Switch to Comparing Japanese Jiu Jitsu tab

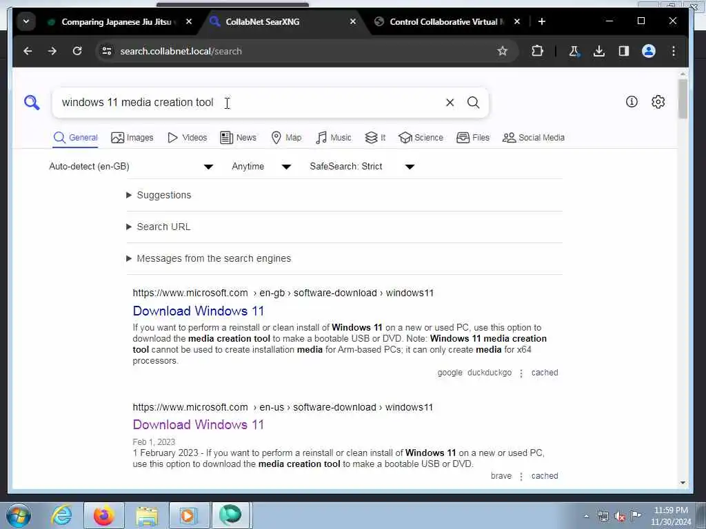click(118, 21)
